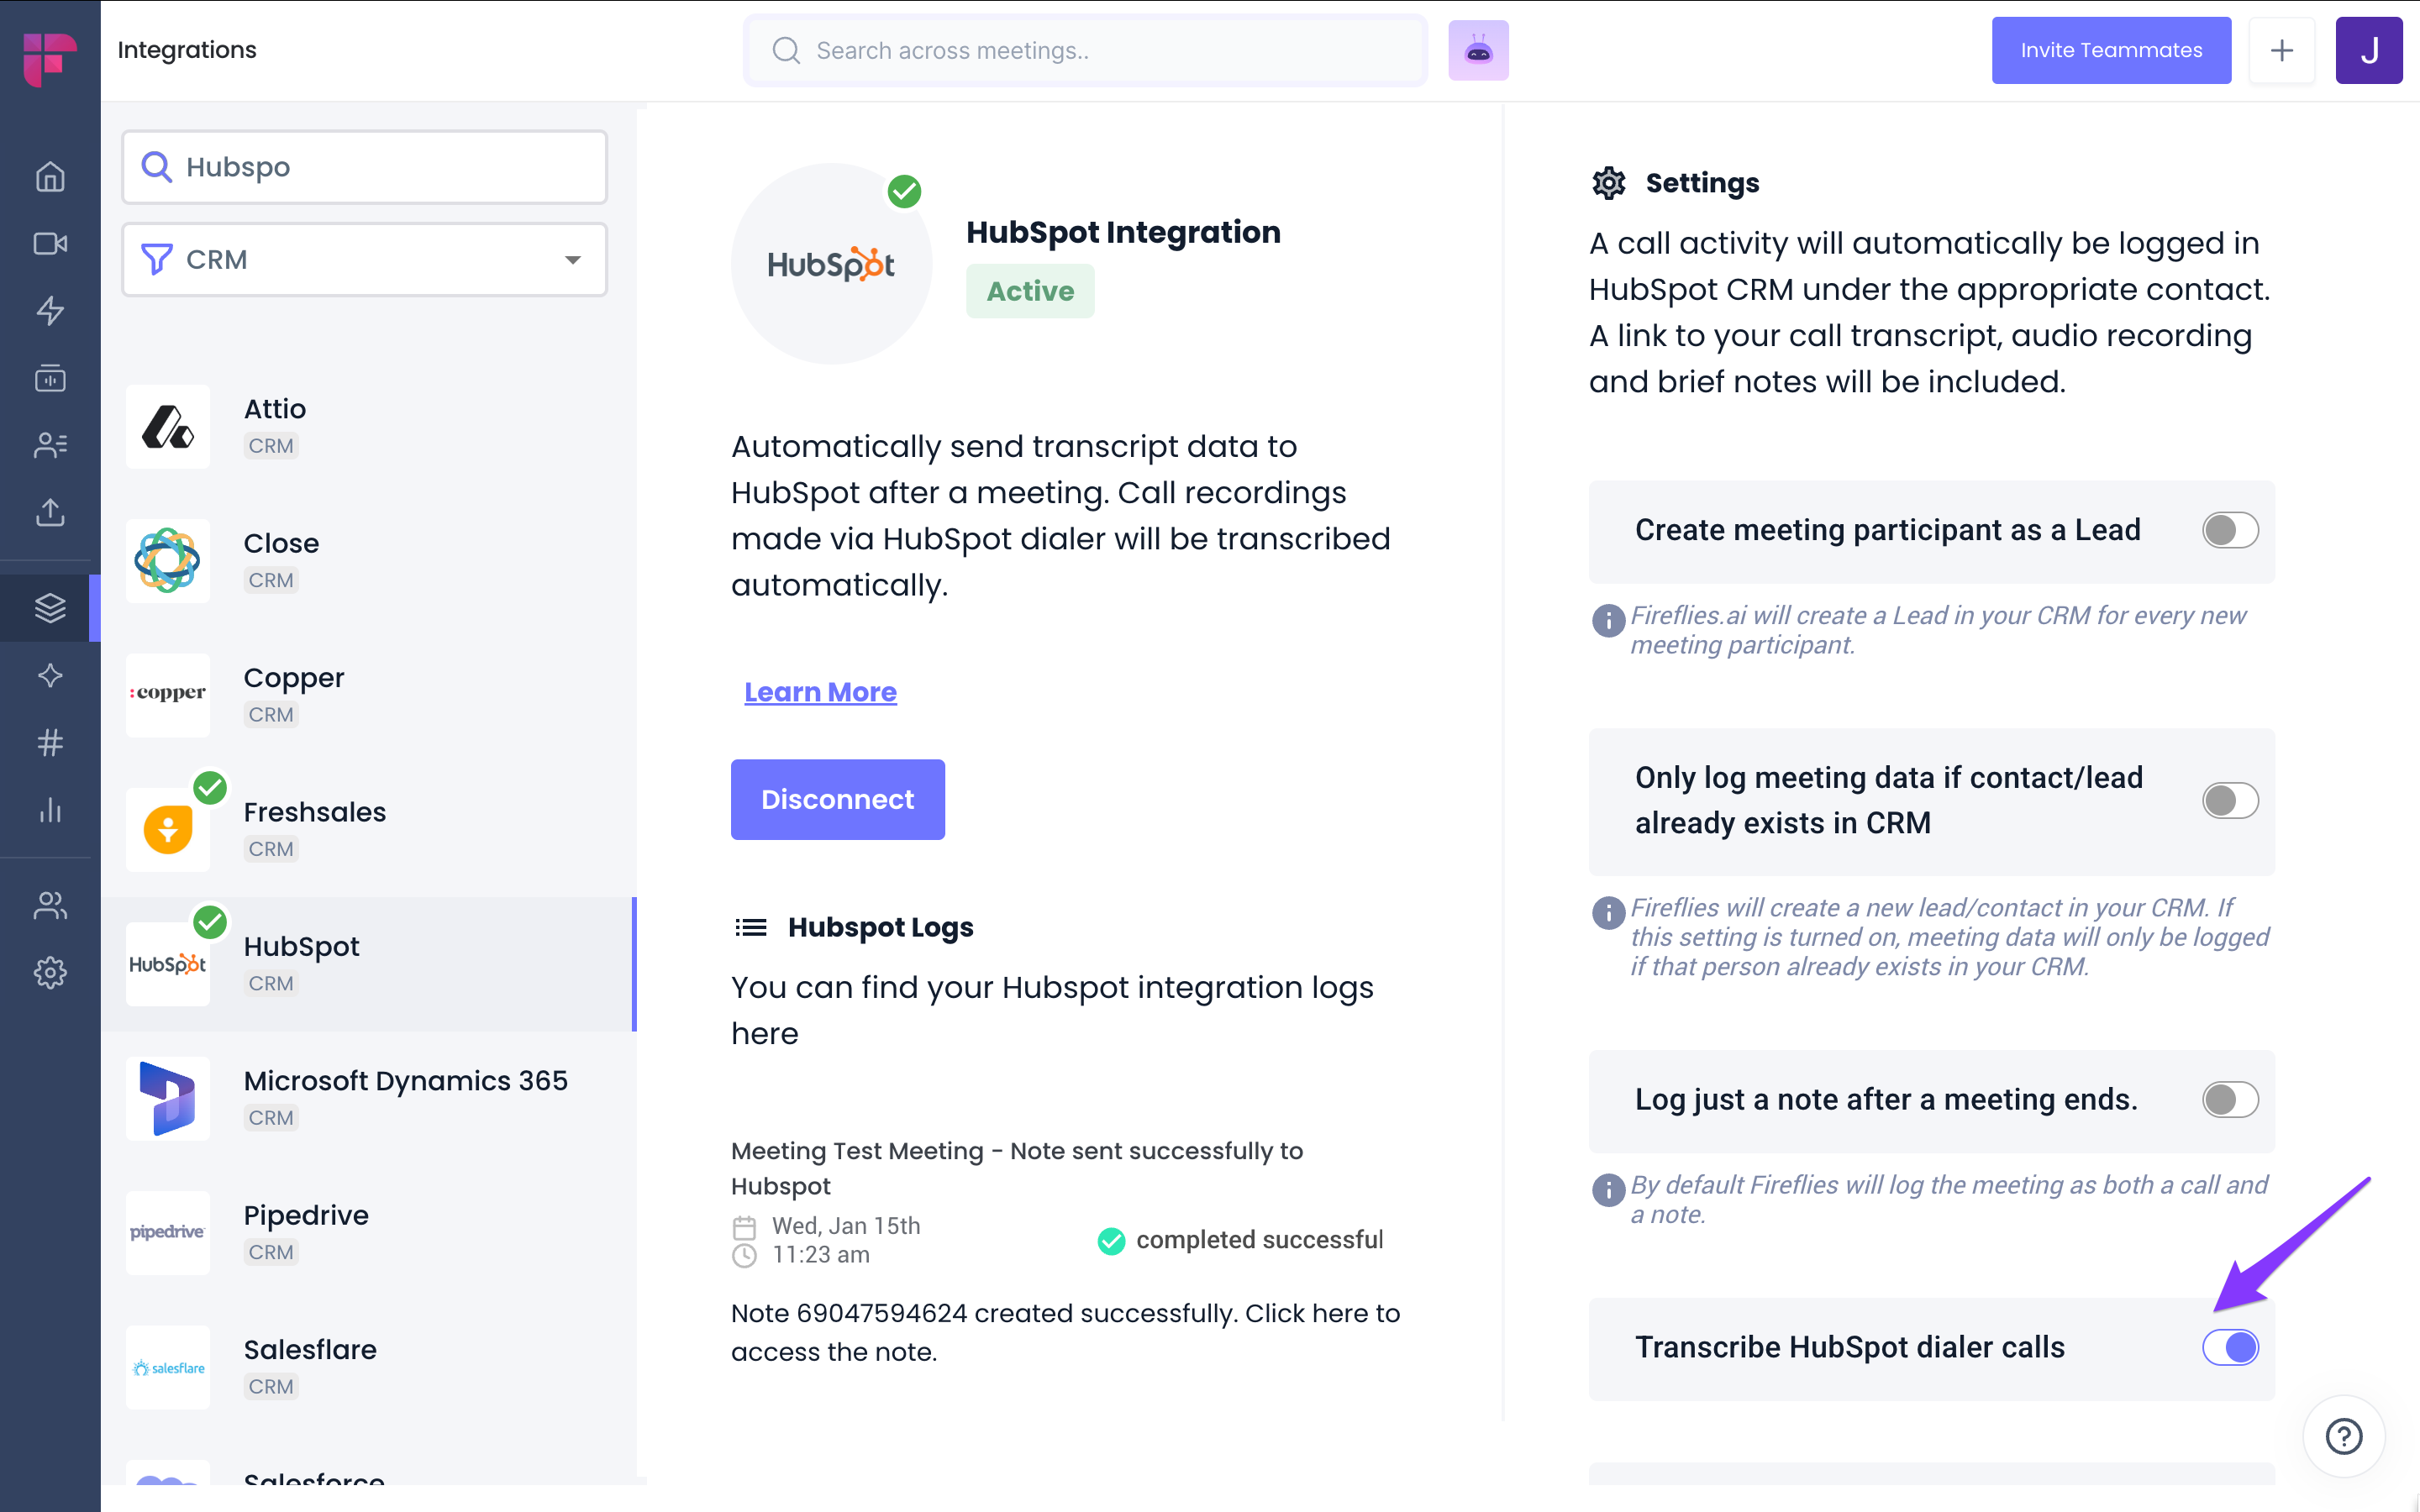
Task: Disable Transcribe HubSpot dialer calls
Action: pos(2229,1347)
